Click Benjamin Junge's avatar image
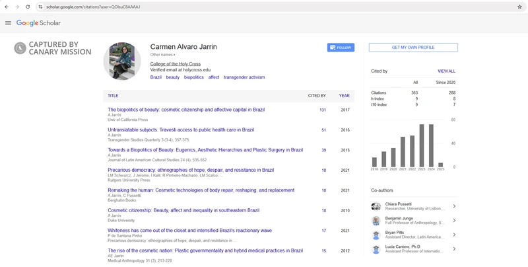Image resolution: width=528 pixels, height=267 pixels. point(376,221)
